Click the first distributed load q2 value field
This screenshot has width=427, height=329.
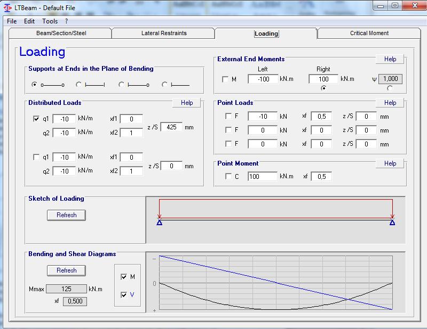[x=64, y=133]
